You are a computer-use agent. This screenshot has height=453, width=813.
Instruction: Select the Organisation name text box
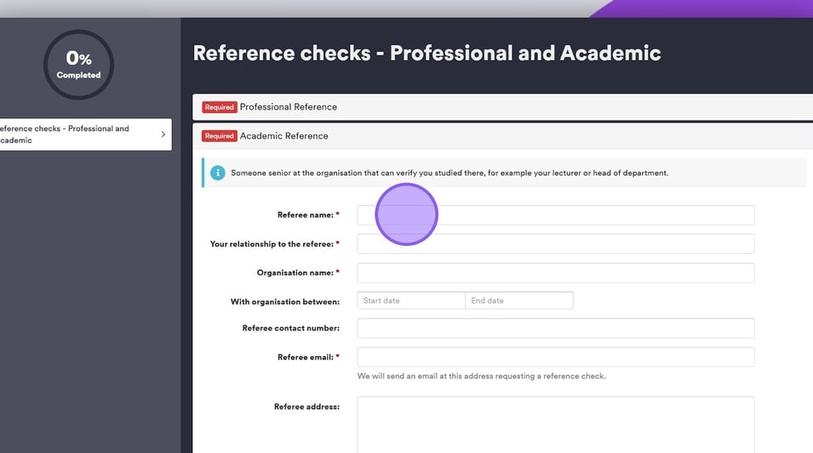(x=555, y=273)
